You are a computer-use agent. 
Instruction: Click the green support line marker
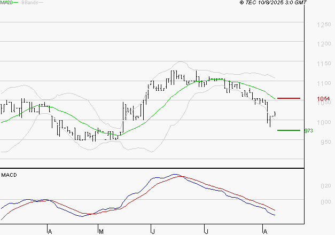[x=289, y=130]
